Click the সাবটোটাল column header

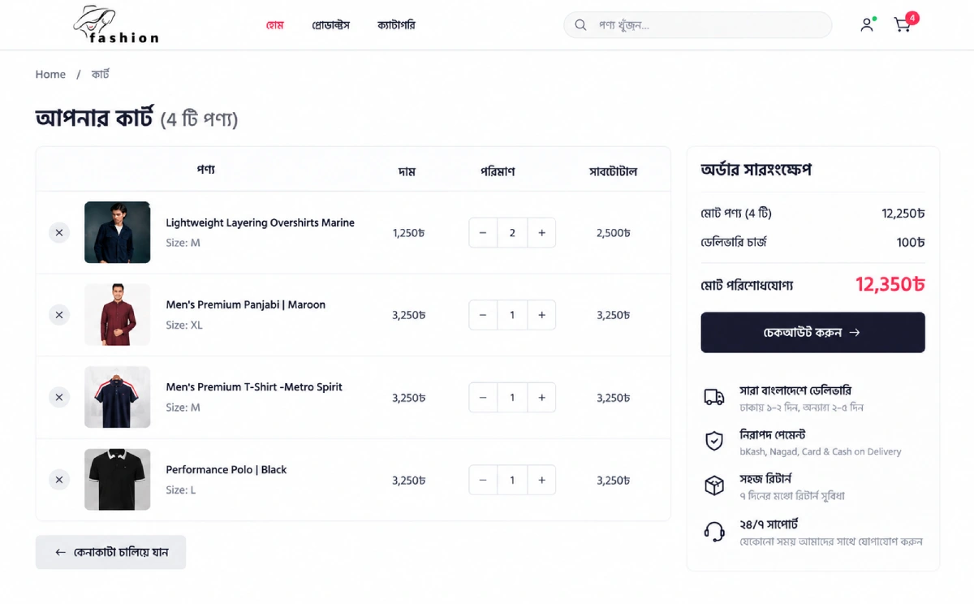point(613,171)
